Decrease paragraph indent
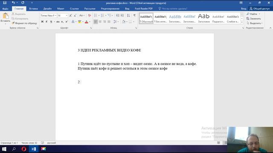Screen dimensions: 273x153 [x=118, y=16]
